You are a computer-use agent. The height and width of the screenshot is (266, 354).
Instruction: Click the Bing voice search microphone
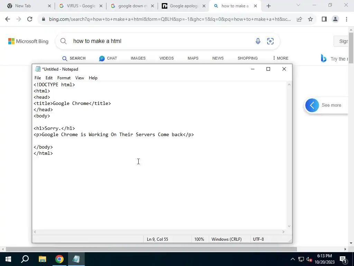[258, 41]
